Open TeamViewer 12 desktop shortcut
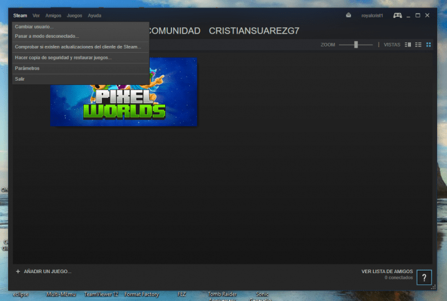 (x=101, y=294)
